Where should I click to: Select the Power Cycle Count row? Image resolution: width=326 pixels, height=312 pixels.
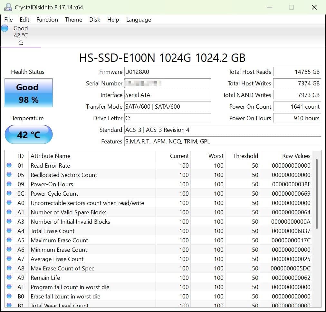click(158, 194)
